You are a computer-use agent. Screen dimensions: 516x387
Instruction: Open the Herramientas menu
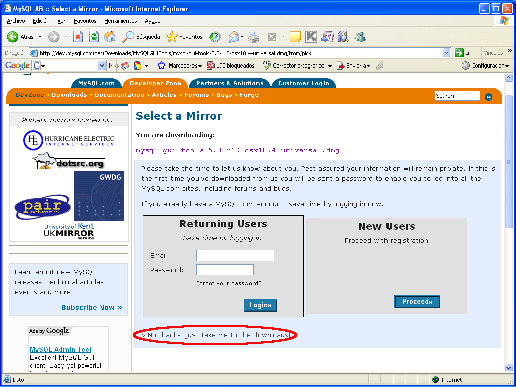pyautogui.click(x=120, y=21)
